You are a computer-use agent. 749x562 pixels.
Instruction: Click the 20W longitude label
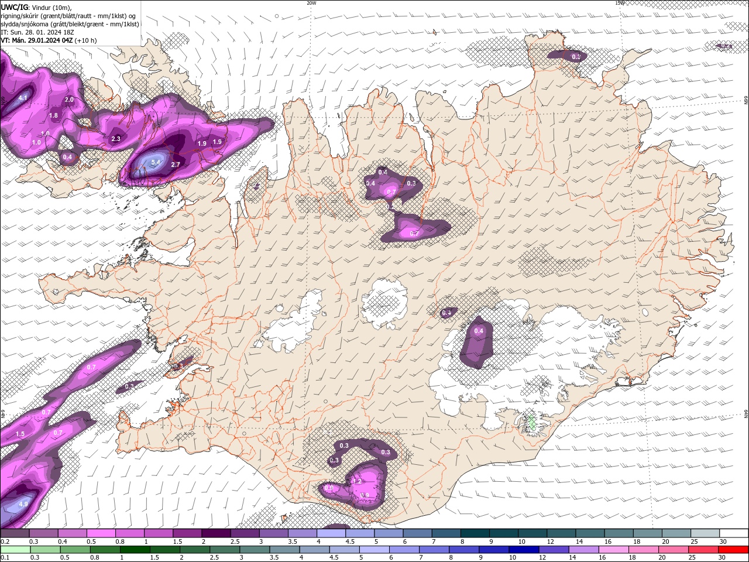point(311,3)
